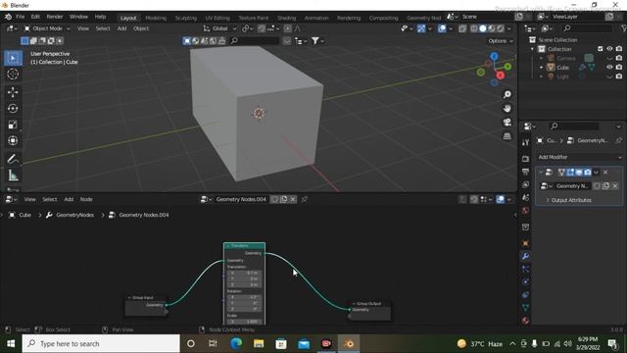
Task: Open the Render menu
Action: (55, 17)
